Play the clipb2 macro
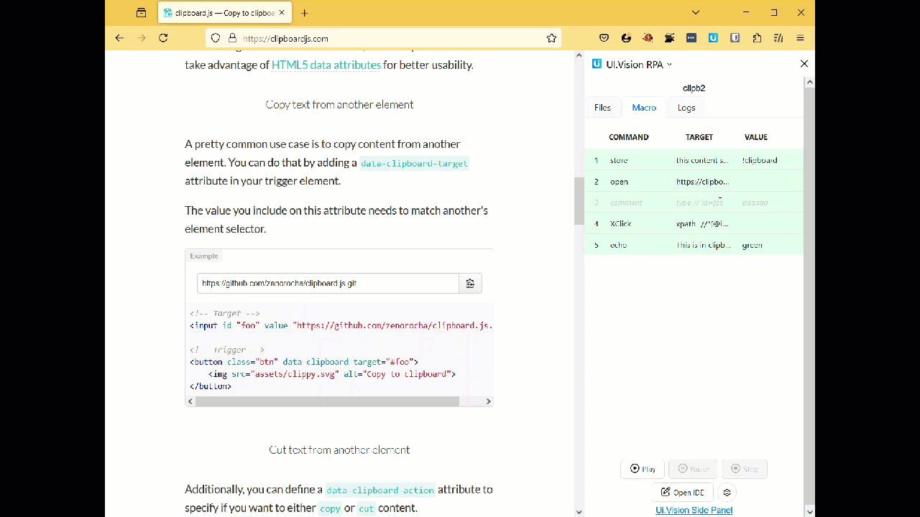Screen dimensions: 920x517 (643, 469)
